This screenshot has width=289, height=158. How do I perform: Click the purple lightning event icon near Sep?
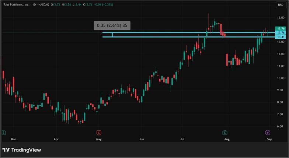[268, 132]
